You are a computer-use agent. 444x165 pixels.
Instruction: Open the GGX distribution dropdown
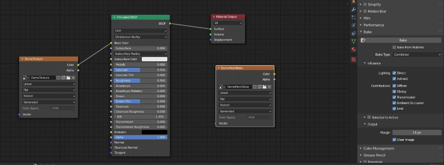[x=140, y=31]
